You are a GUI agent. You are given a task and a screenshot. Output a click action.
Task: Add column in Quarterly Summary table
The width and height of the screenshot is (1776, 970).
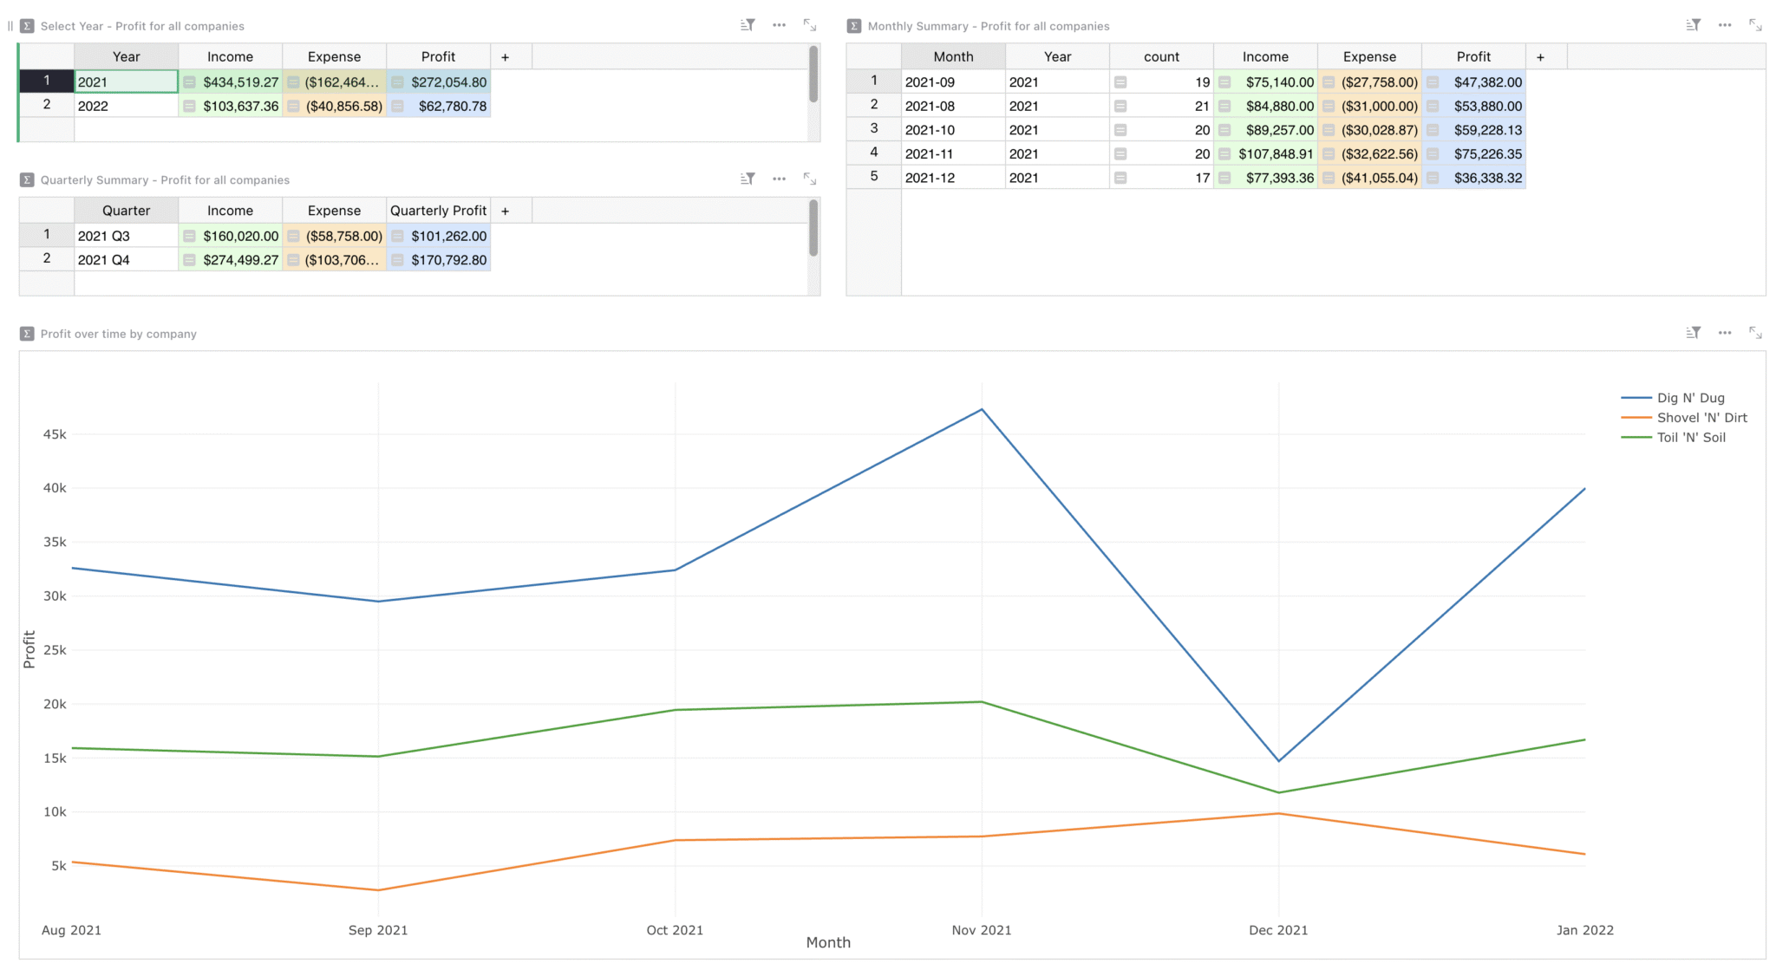[x=505, y=211]
